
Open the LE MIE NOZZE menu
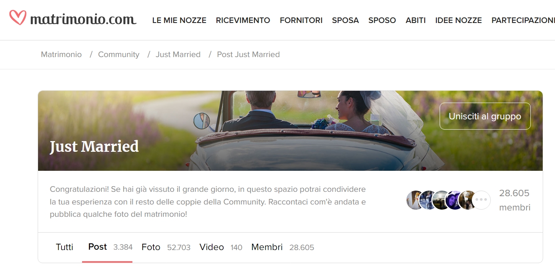179,20
